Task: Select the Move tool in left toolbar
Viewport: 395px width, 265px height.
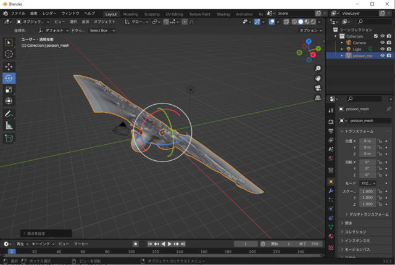Action: [x=9, y=67]
